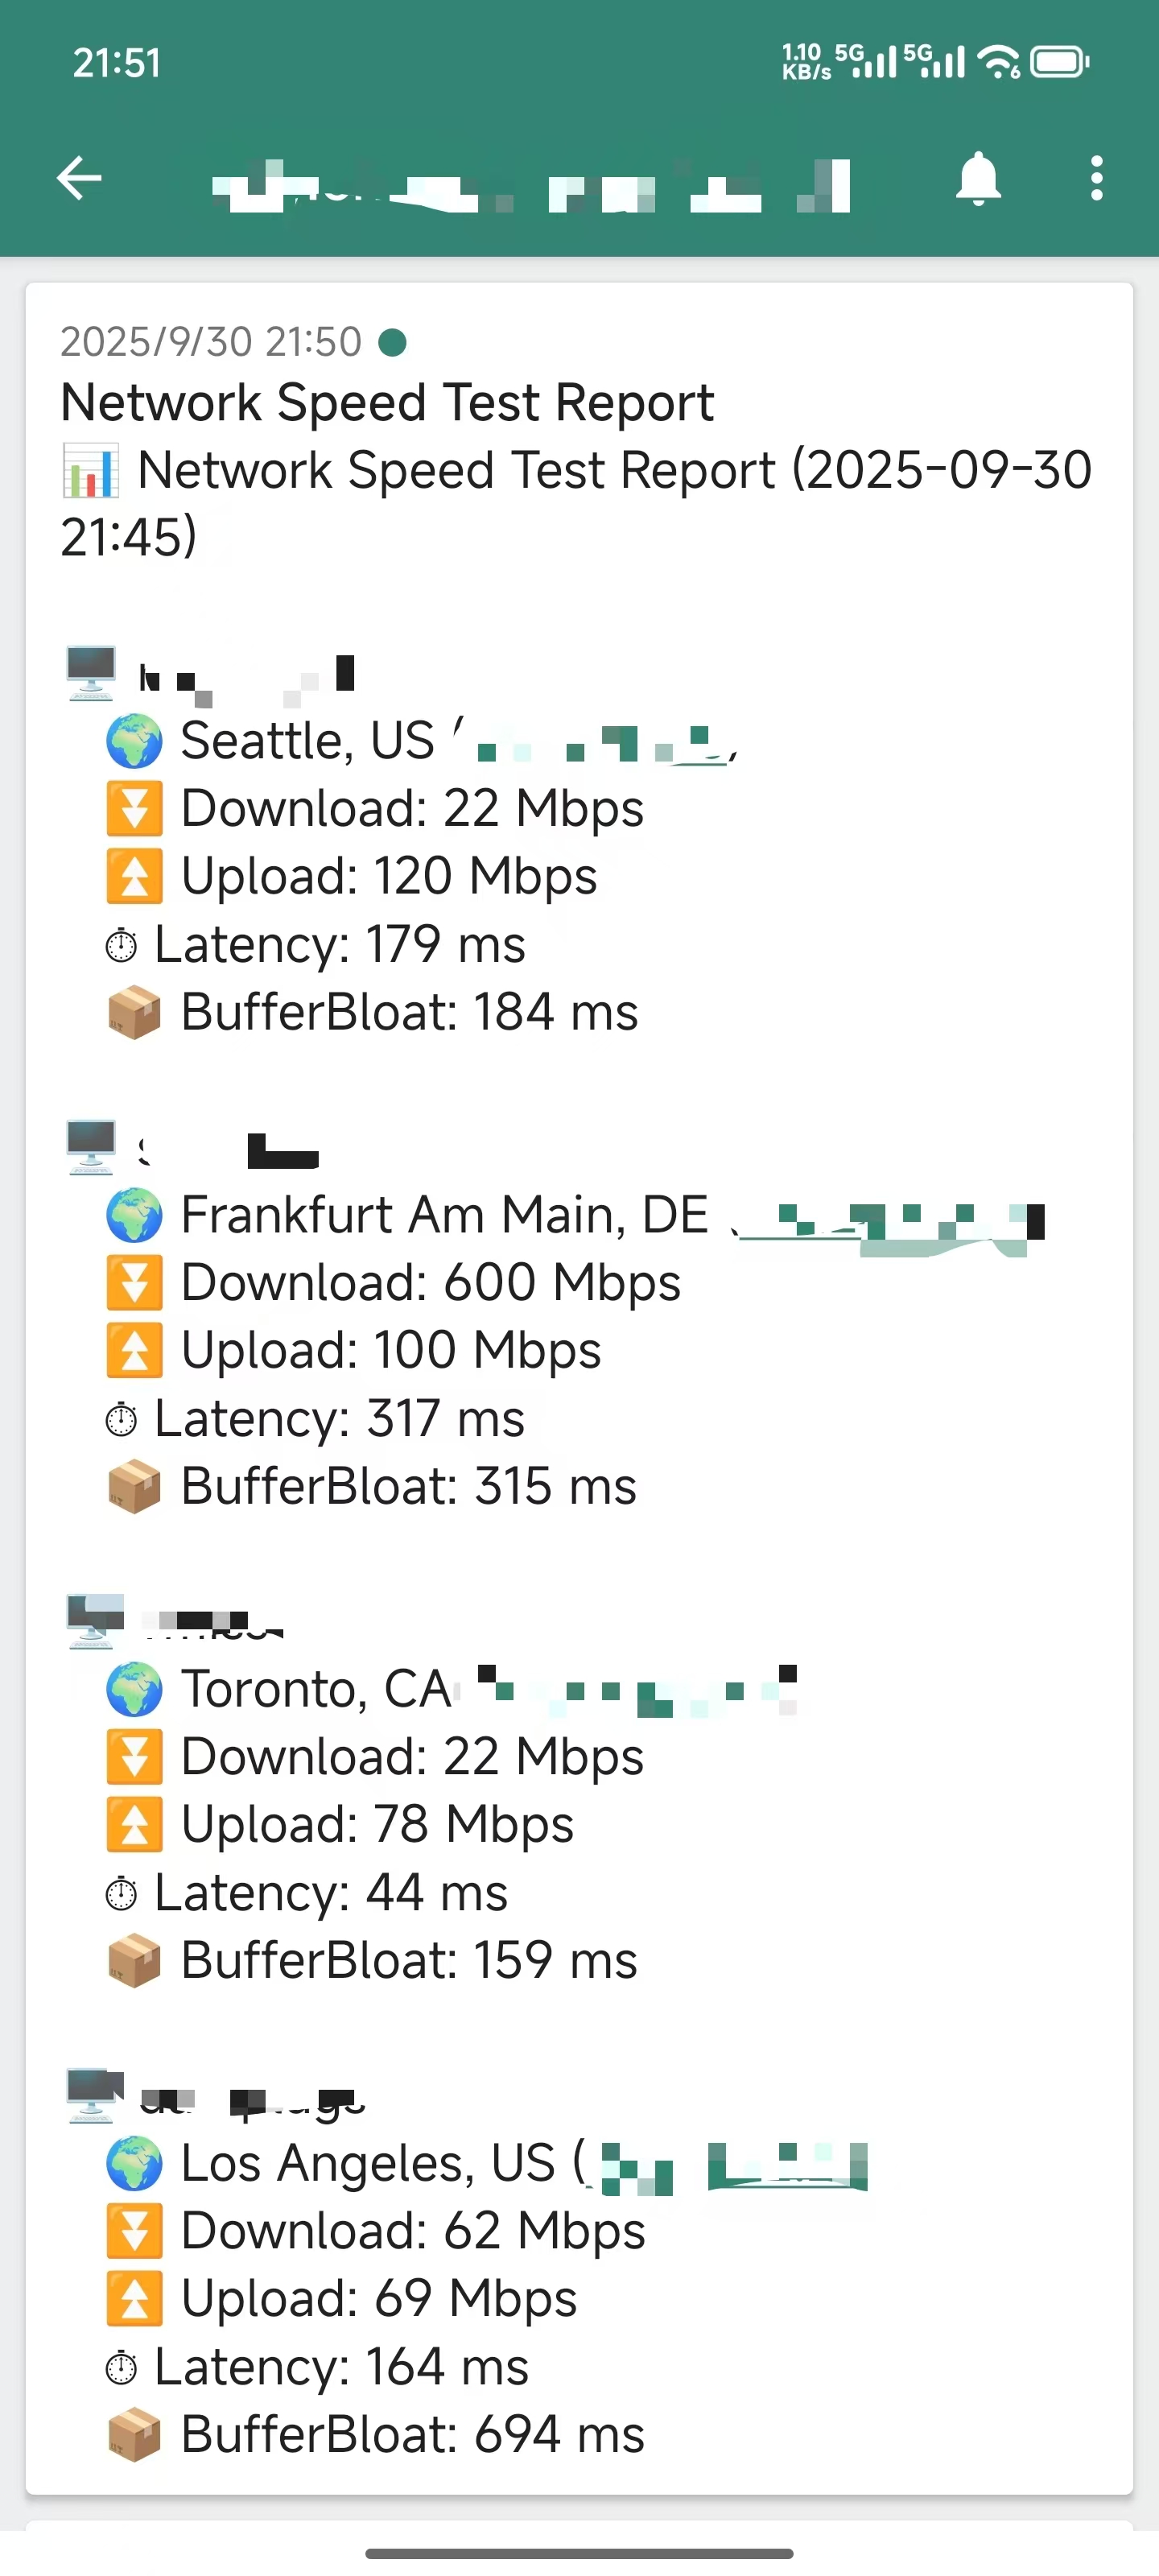The height and width of the screenshot is (2576, 1159).
Task: Tap the globe icon beside Toronto, CA
Action: (x=134, y=1690)
